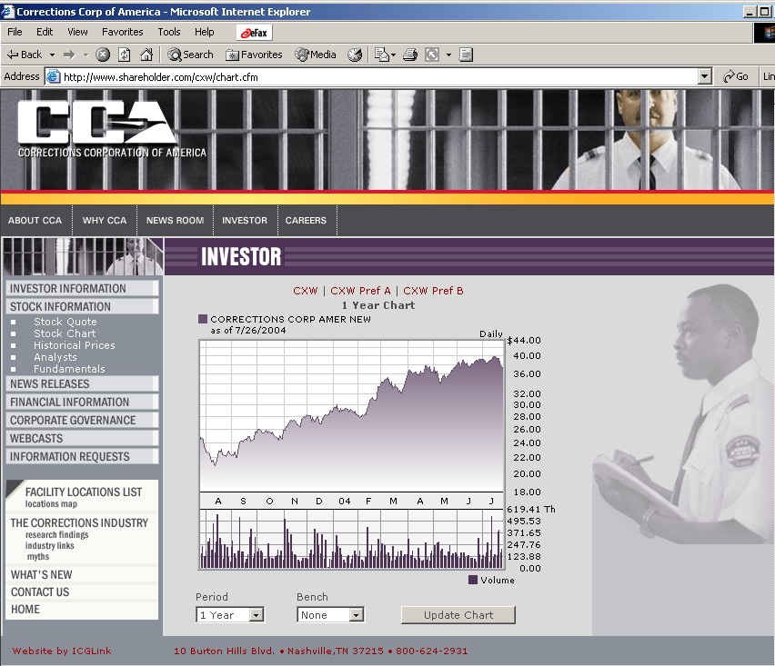The image size is (775, 666).
Task: Print the page with printer icon
Action: pos(409,55)
